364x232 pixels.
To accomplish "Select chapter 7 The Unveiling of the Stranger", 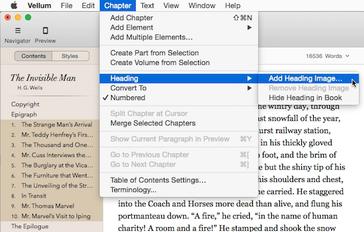I will point(51,186).
